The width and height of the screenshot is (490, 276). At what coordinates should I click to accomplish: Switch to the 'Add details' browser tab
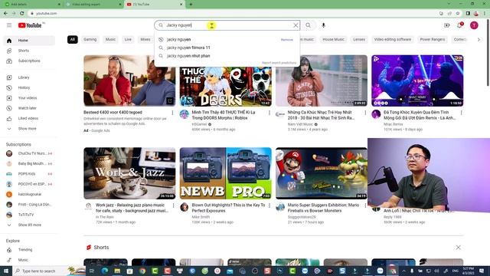pyautogui.click(x=32, y=5)
